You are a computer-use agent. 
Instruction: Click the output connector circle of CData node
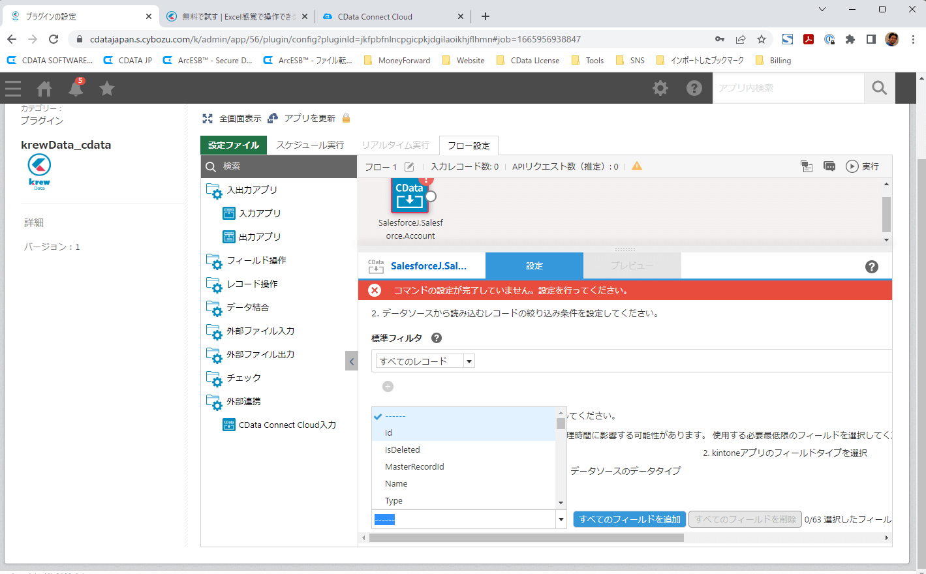(431, 196)
